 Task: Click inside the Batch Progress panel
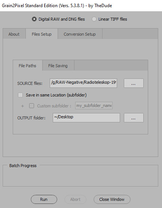coord(80,176)
